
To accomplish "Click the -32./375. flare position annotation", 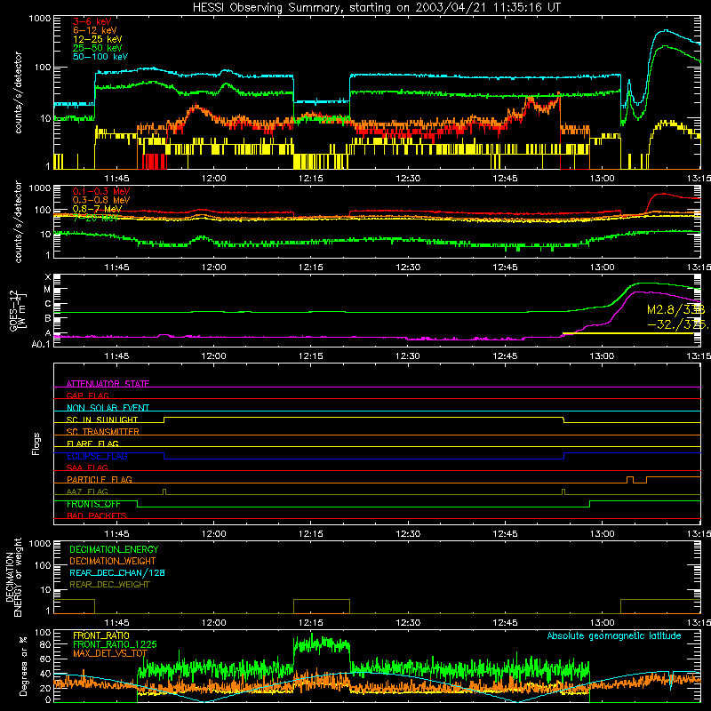I will click(678, 324).
